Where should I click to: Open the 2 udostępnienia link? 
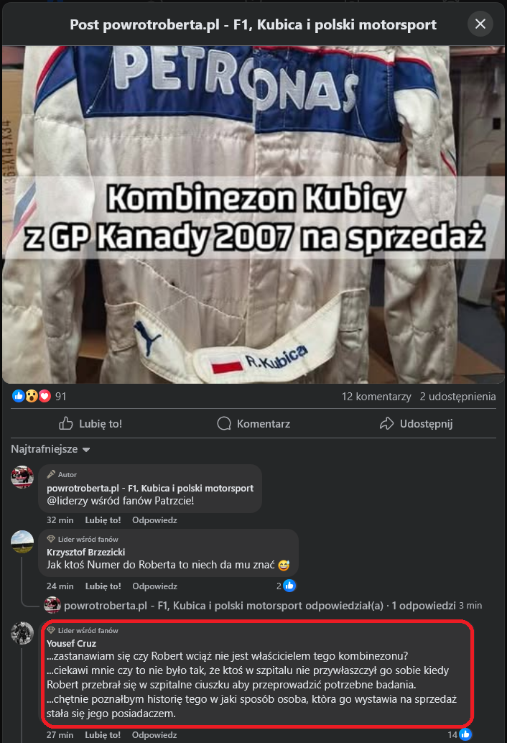(x=457, y=397)
